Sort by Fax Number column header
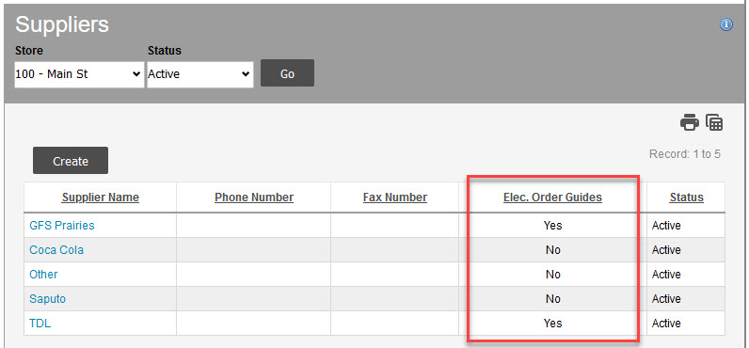The width and height of the screenshot is (749, 348). coord(395,198)
